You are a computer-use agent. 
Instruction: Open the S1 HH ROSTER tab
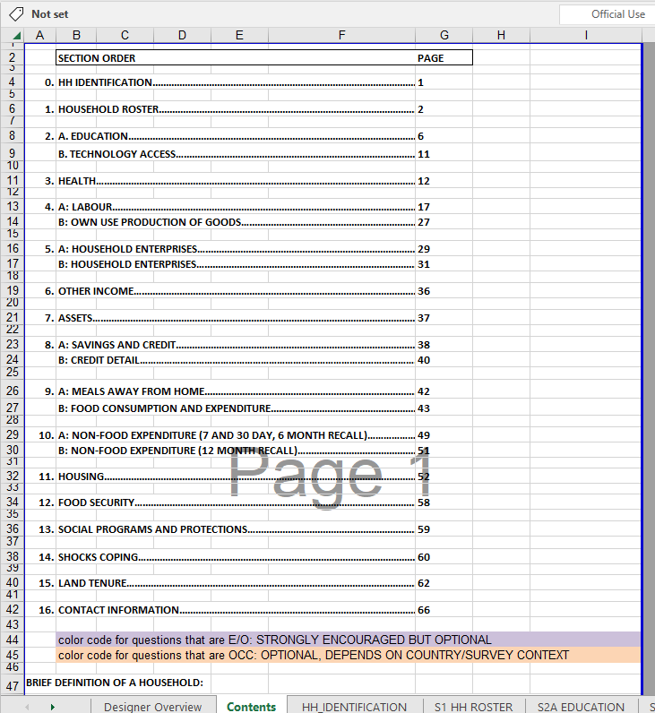coord(473,706)
